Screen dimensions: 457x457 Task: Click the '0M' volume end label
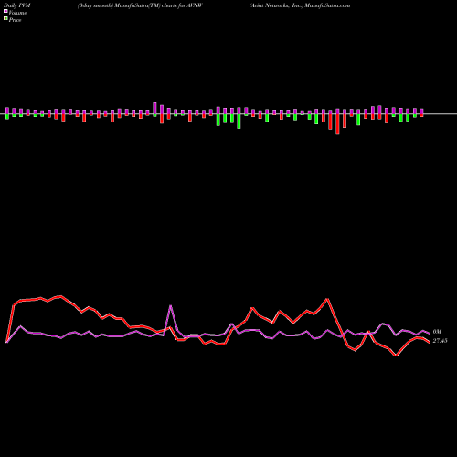tap(437, 332)
